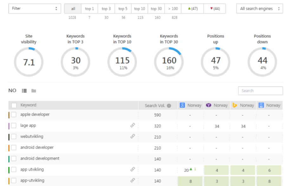The height and width of the screenshot is (186, 293).
Task: Expand the All search engines dropdown
Action: (x=259, y=9)
